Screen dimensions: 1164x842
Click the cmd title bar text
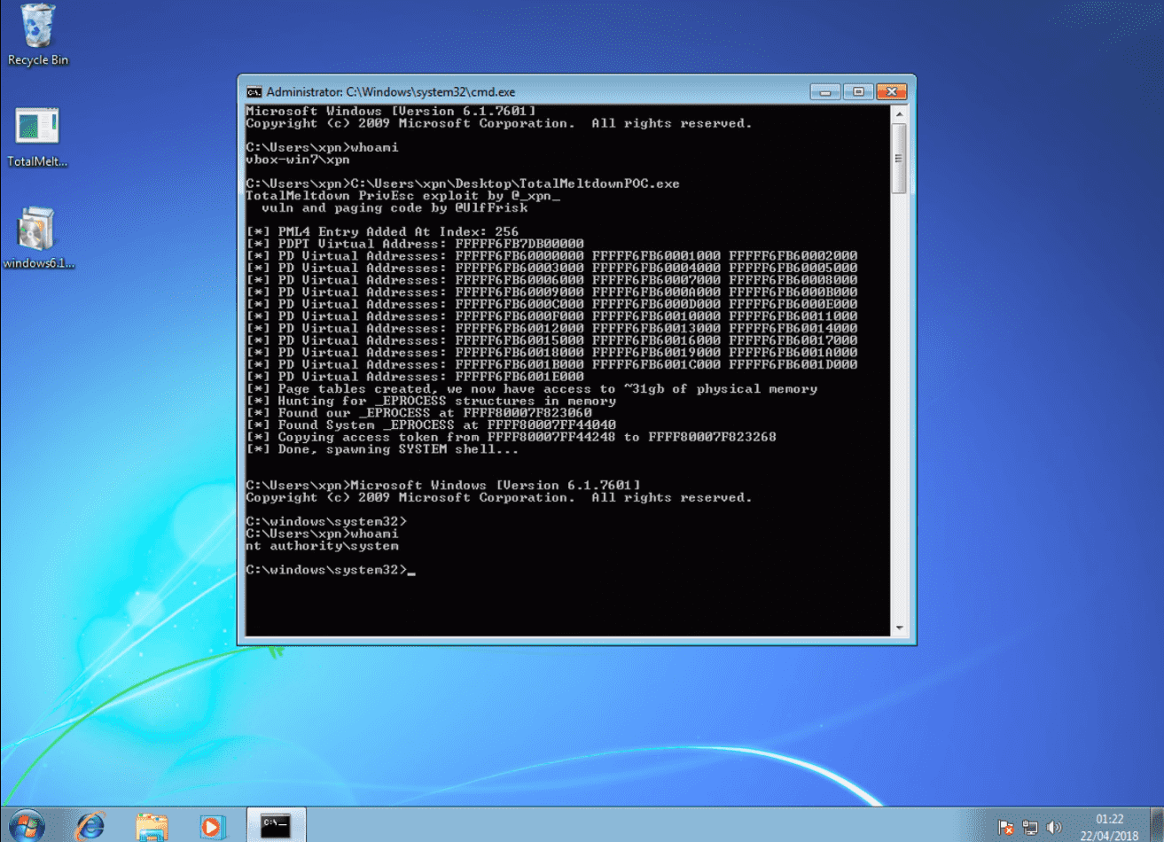click(390, 91)
